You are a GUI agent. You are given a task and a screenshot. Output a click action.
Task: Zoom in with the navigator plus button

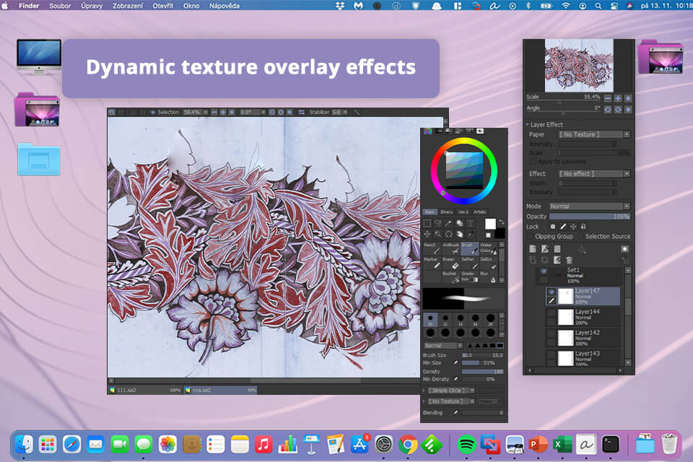pyautogui.click(x=616, y=97)
